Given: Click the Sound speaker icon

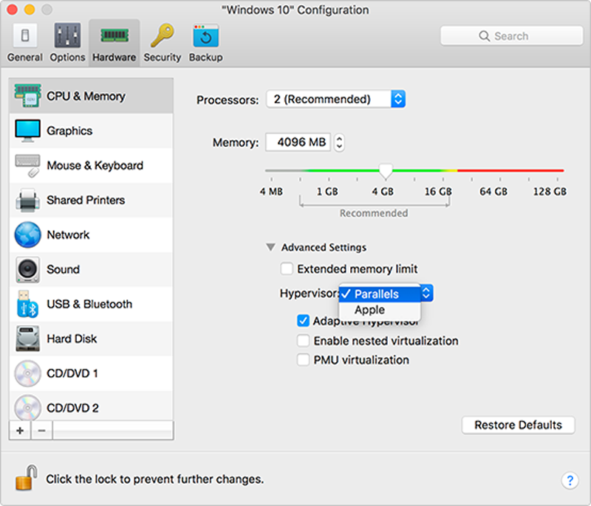Looking at the screenshot, I should click(27, 269).
